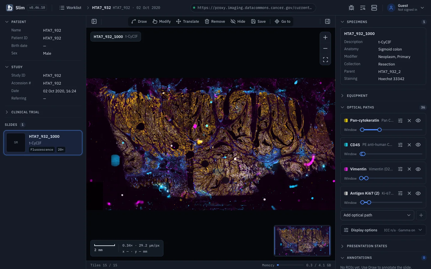The width and height of the screenshot is (431, 269).
Task: Select the Translate tool
Action: tap(188, 22)
